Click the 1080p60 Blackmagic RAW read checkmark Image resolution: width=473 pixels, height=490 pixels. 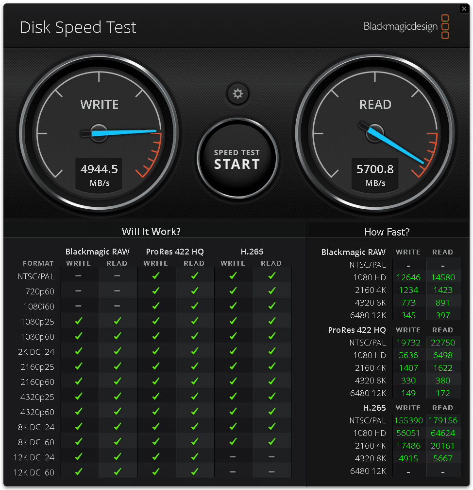click(117, 336)
